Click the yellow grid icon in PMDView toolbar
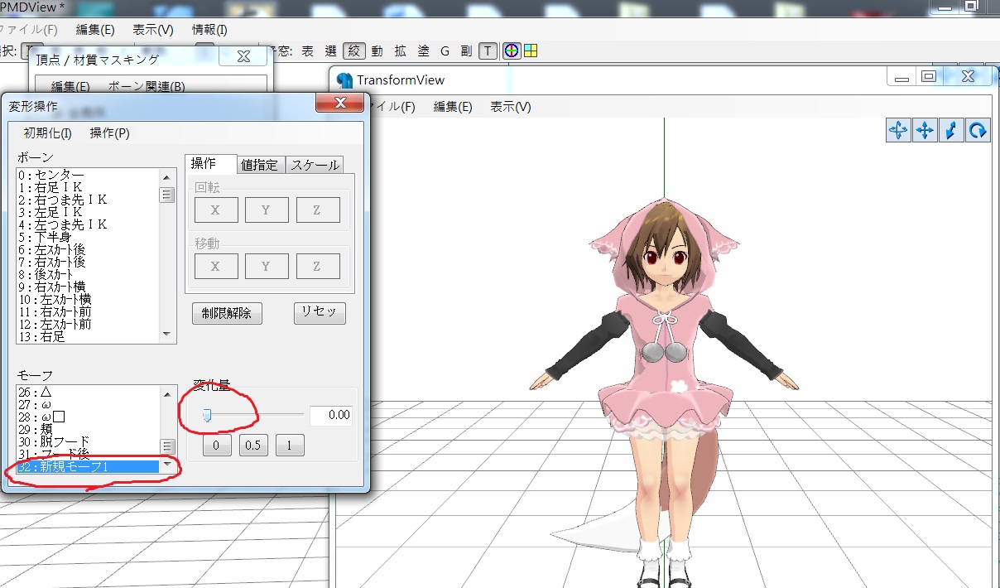Image resolution: width=1000 pixels, height=588 pixels. pos(531,51)
